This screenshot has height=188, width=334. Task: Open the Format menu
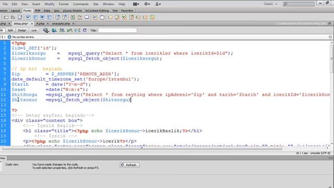pos(64,4)
